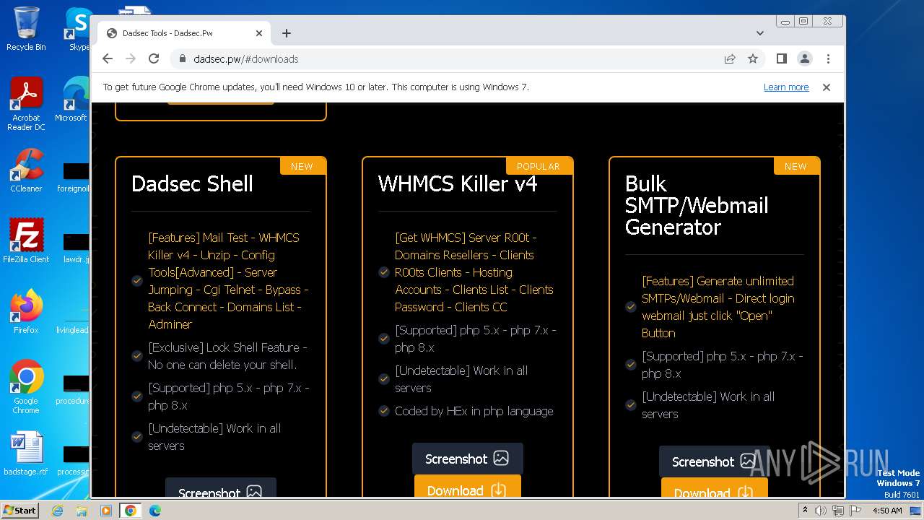Open the Windows Start menu
Viewport: 924px width, 520px height.
tap(20, 510)
